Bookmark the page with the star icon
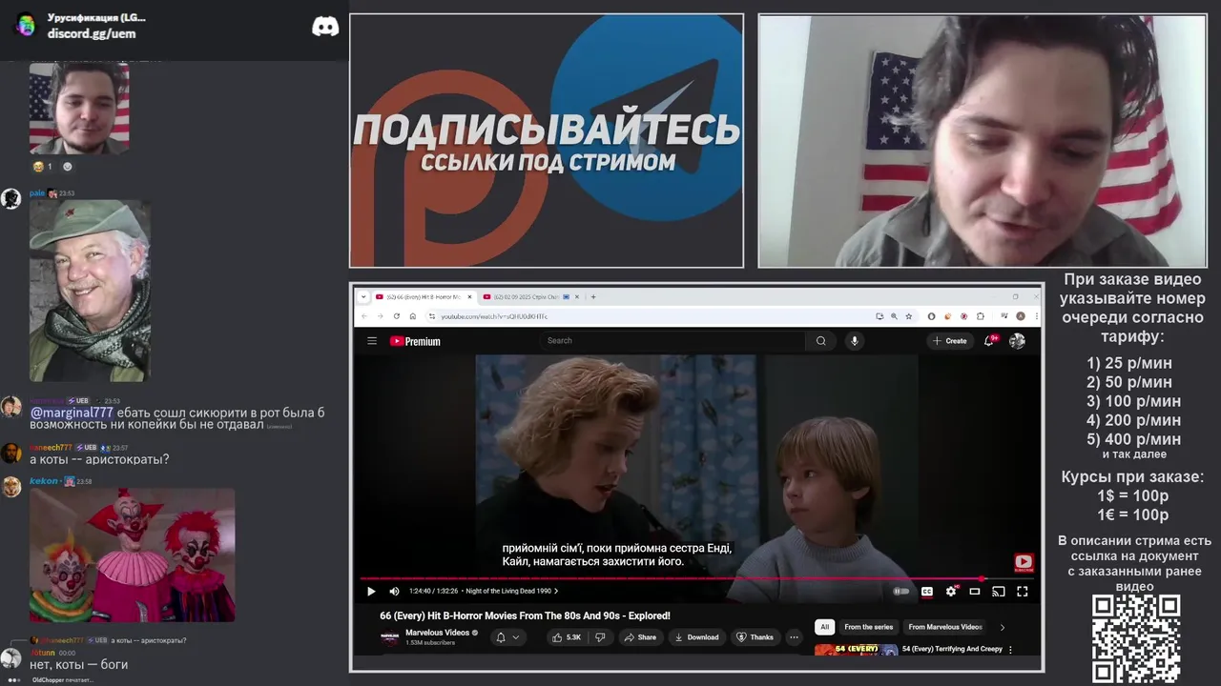 pyautogui.click(x=908, y=316)
